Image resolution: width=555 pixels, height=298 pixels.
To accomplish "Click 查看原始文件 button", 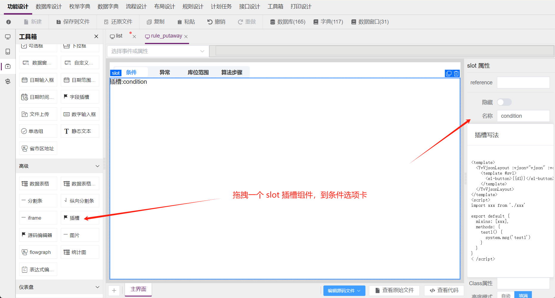I will tap(394, 291).
